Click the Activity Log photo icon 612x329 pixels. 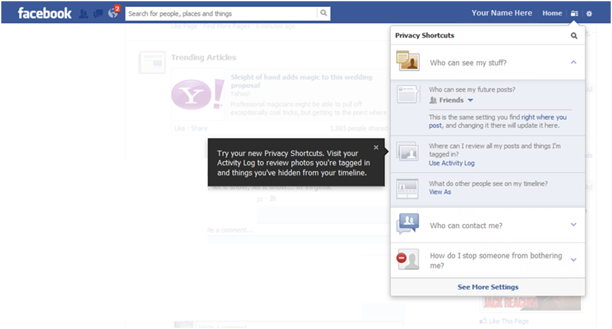point(408,151)
